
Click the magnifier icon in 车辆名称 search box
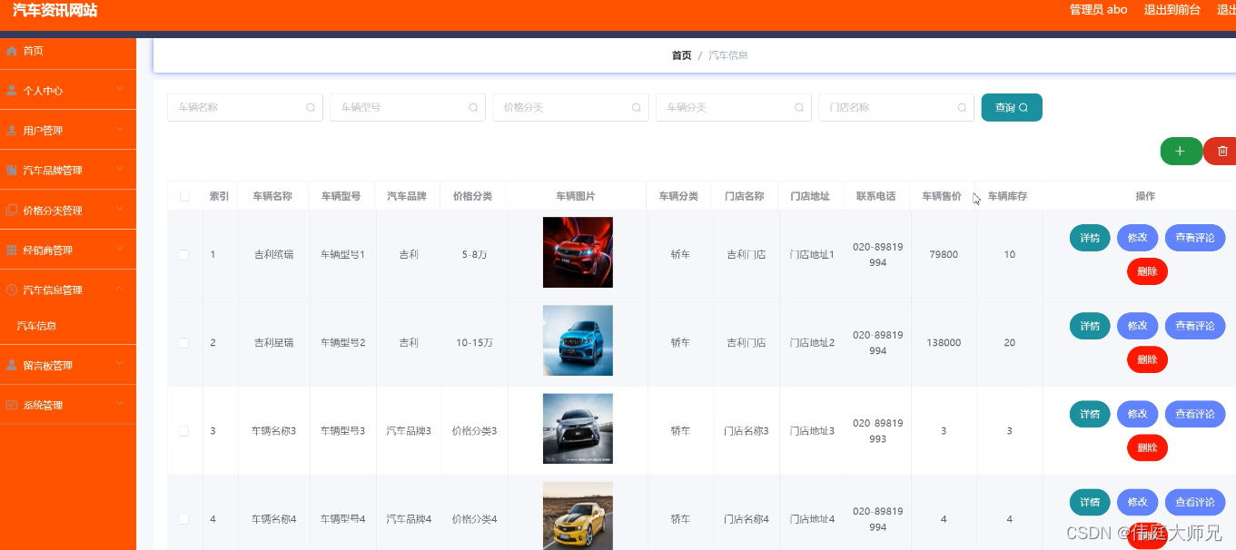(310, 107)
